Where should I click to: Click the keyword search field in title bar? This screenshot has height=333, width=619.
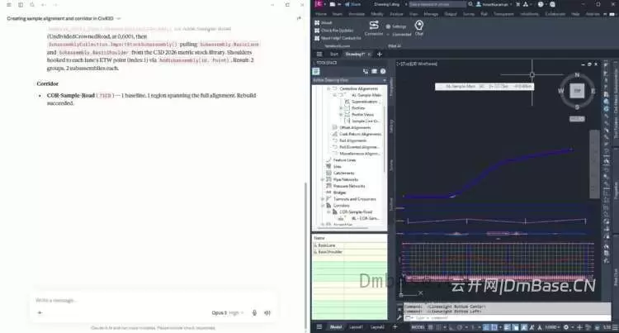[437, 4]
